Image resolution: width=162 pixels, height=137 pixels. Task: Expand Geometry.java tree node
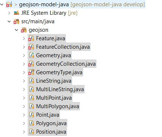coord(24,55)
